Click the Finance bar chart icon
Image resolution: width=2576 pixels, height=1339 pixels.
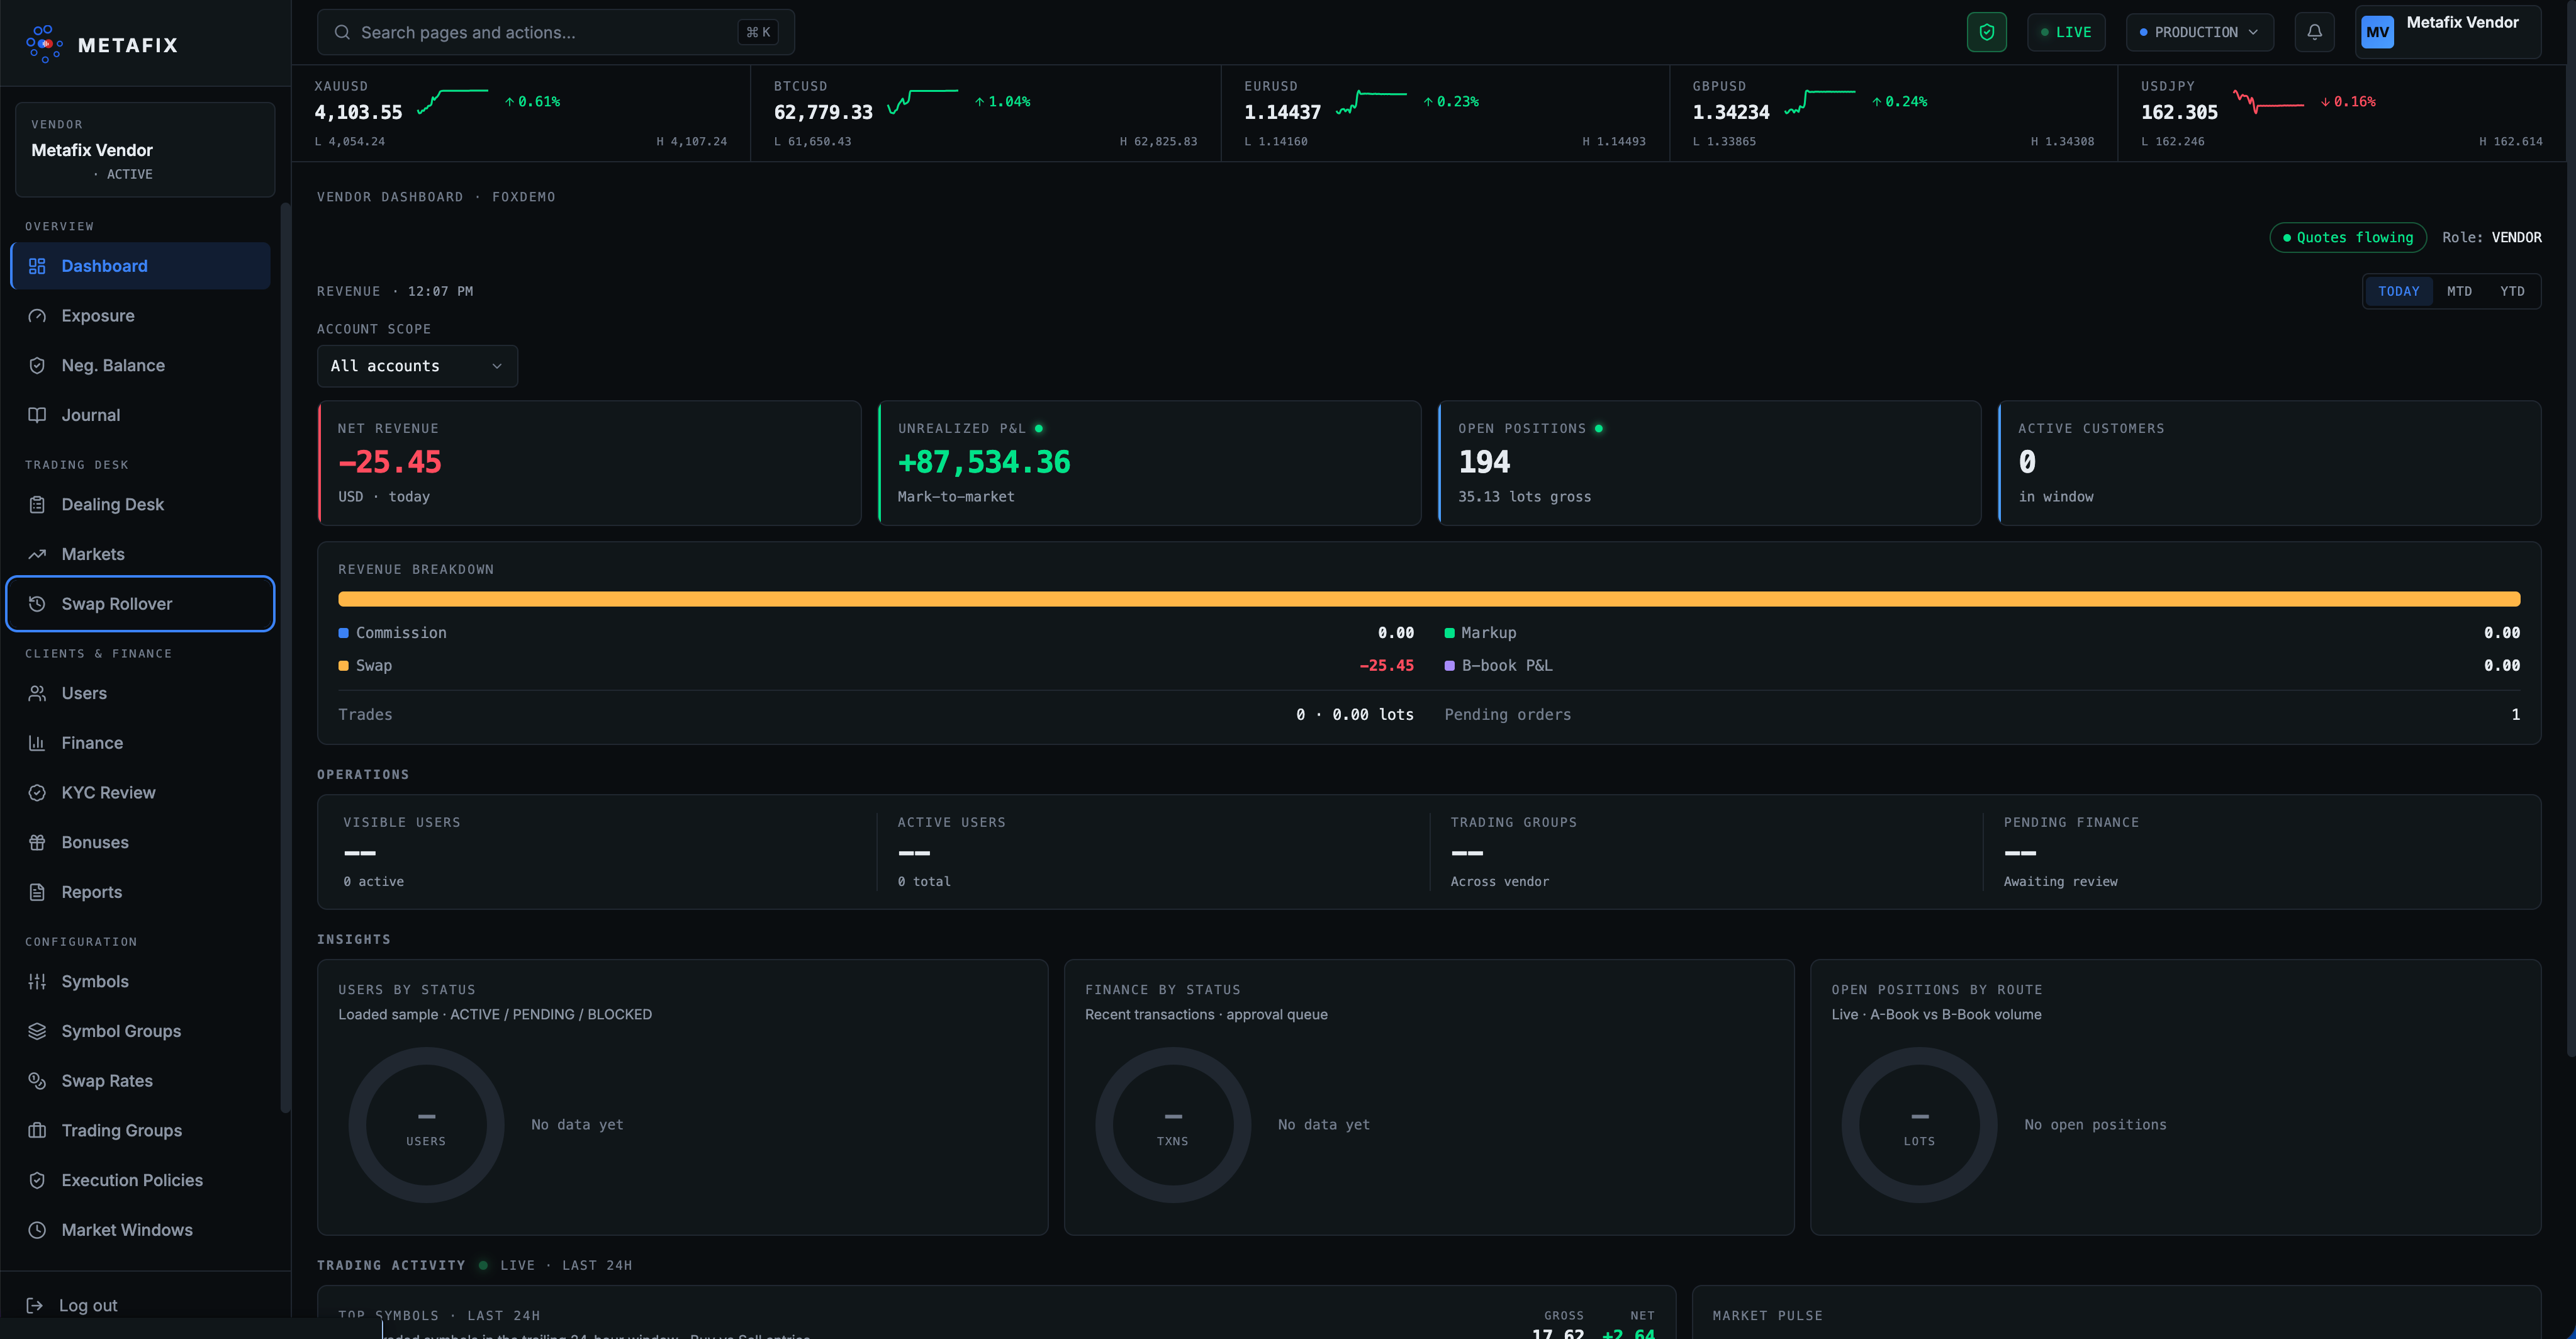click(x=37, y=743)
